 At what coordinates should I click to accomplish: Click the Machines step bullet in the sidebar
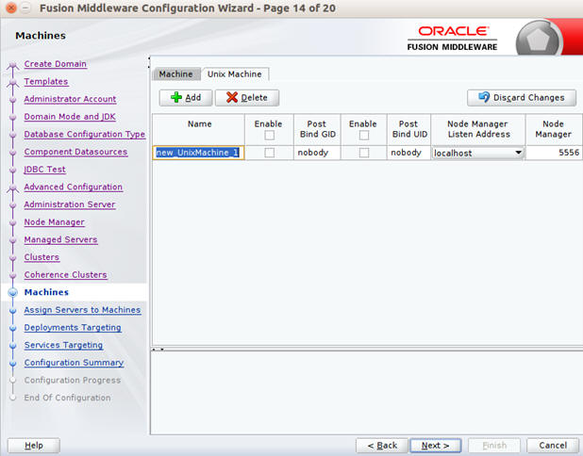13,293
